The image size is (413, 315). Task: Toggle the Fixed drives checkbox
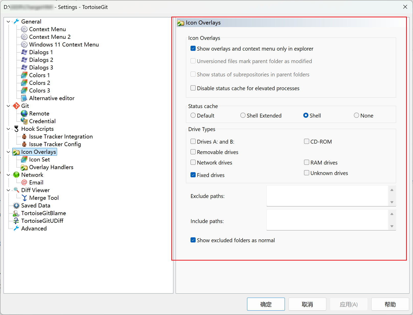pyautogui.click(x=193, y=175)
